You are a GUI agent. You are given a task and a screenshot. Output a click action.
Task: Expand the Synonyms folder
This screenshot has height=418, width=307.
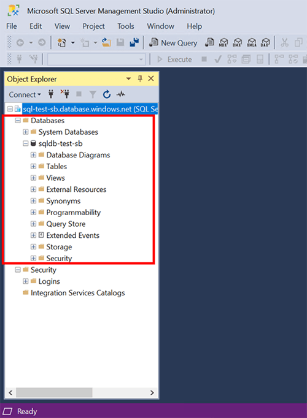(33, 201)
